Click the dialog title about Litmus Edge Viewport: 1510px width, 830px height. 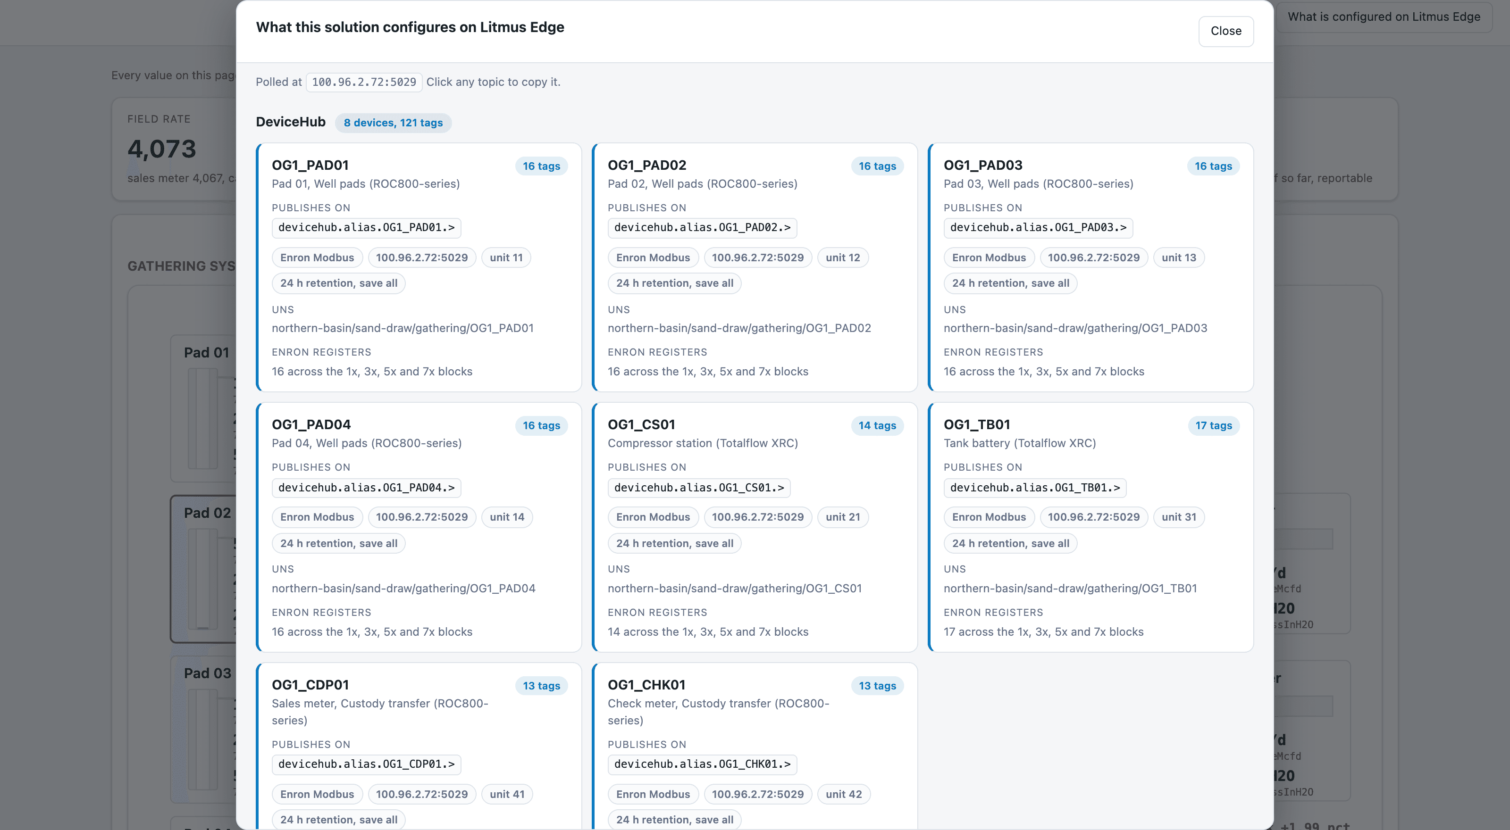pos(410,27)
